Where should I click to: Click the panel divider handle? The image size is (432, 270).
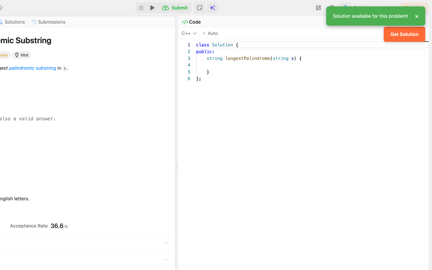pos(177,165)
